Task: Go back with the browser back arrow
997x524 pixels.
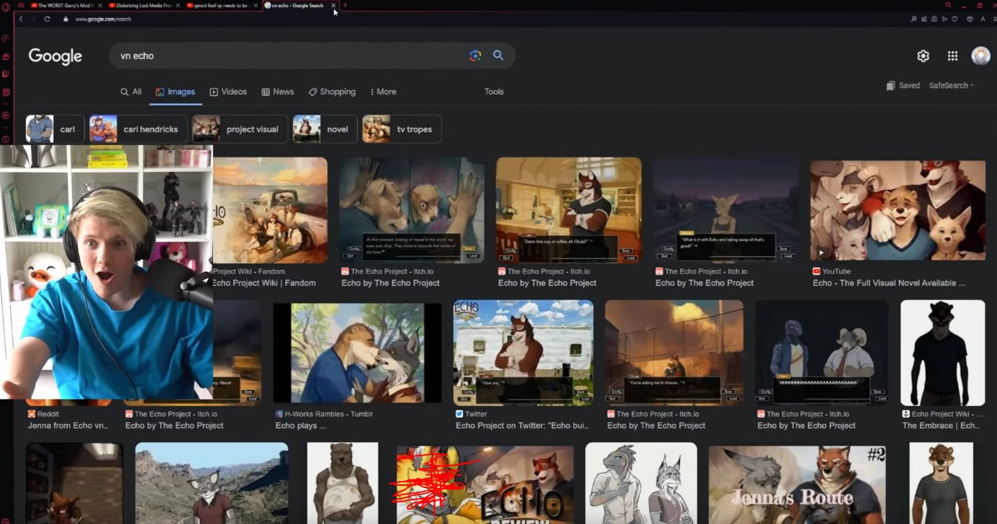Action: [21, 19]
